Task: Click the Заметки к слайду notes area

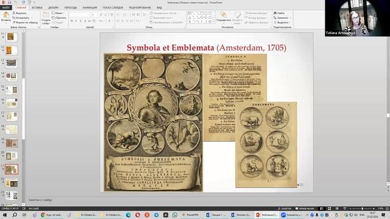Action: (40, 200)
